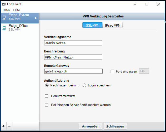The width and height of the screenshot is (166, 132).
Task: Enable the Port anpassen checkbox
Action: pyautogui.click(x=112, y=71)
